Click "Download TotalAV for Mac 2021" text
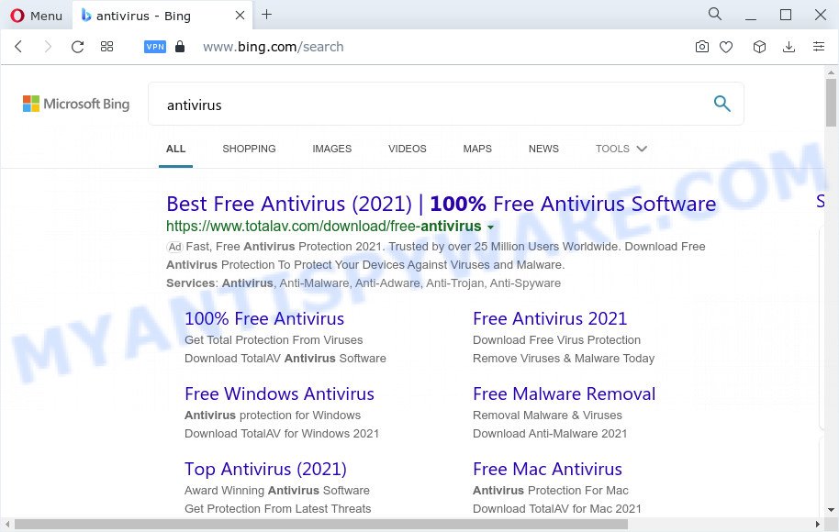839x532 pixels. 556,508
